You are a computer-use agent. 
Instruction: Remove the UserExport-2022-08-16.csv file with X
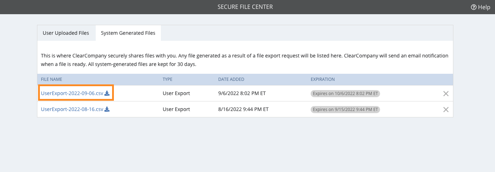(x=446, y=110)
